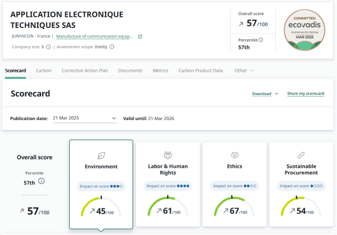
Task: Click the trend arrow next to Labor score 61
Action: pos(159,211)
